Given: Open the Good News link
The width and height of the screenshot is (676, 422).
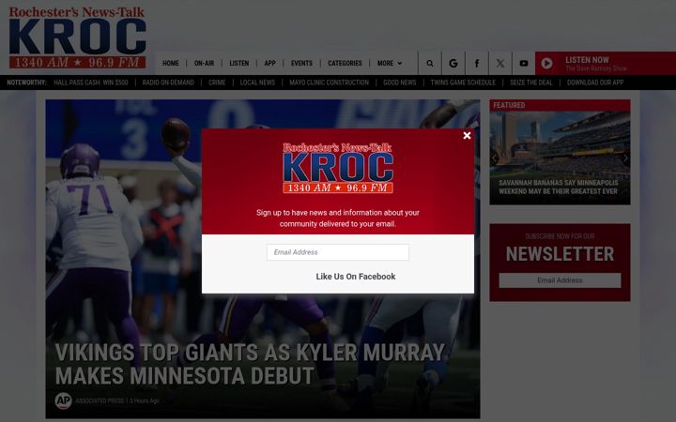Looking at the screenshot, I should 400,83.
